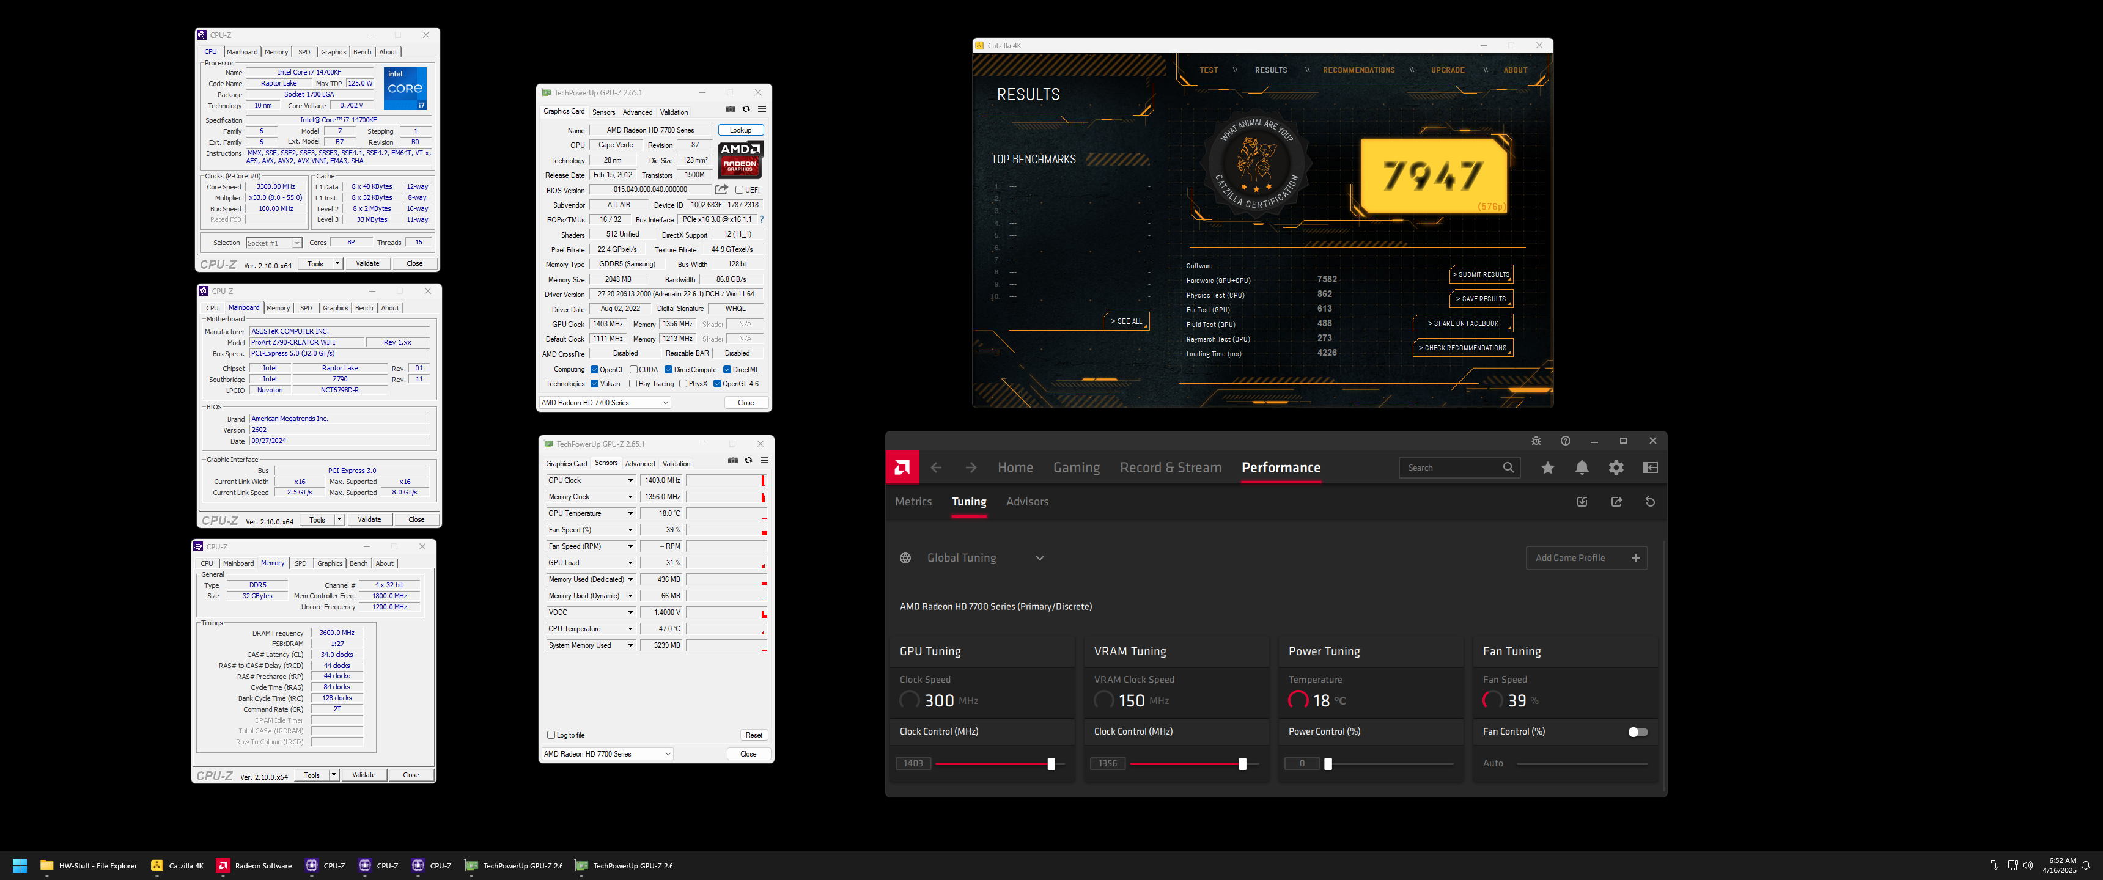Click Validate in CPU-Z Memory window
This screenshot has height=880, width=2103.
point(363,776)
